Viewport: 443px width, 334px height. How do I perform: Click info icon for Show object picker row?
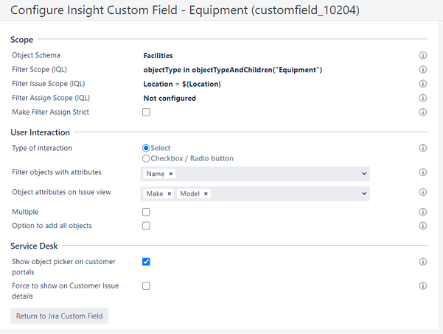click(x=423, y=262)
